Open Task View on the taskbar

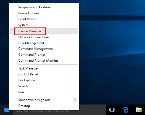(x=112, y=110)
